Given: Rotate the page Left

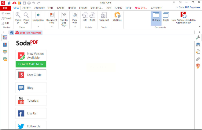Looking at the screenshot, I should (85, 17).
